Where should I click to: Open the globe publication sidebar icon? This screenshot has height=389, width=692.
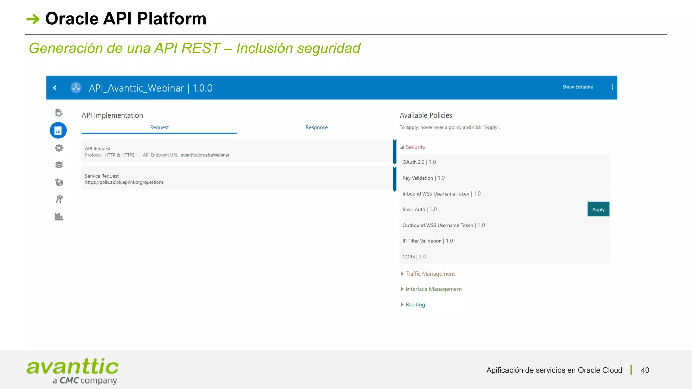(59, 182)
